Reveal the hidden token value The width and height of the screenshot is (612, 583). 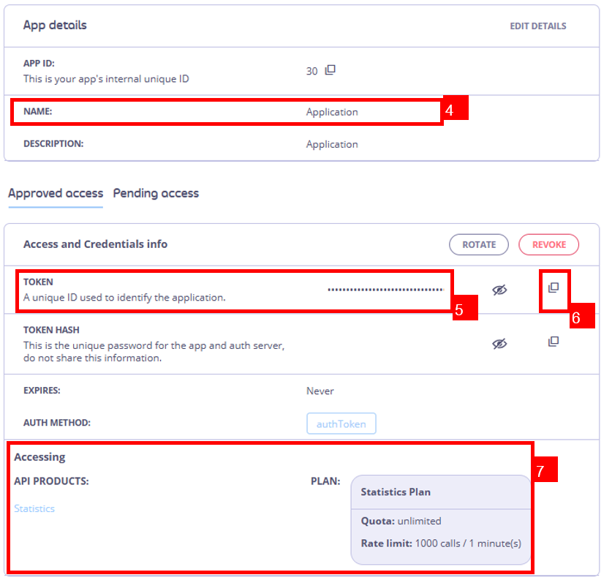pyautogui.click(x=499, y=290)
